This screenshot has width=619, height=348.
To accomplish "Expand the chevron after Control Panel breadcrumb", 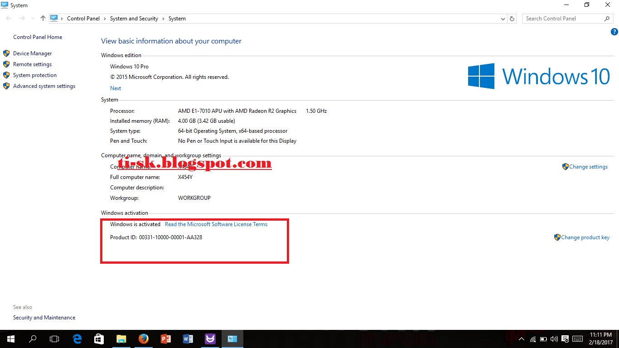I will [x=105, y=19].
